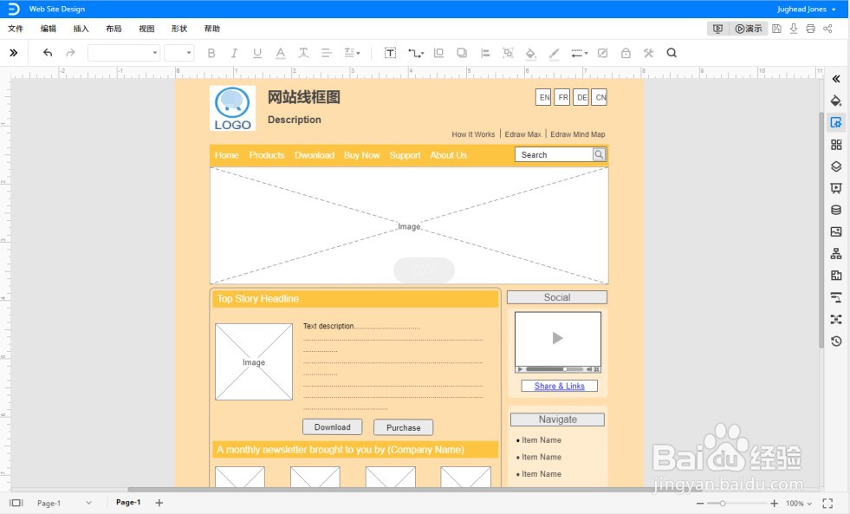
Task: Click the video play button in Social
Action: [x=557, y=338]
